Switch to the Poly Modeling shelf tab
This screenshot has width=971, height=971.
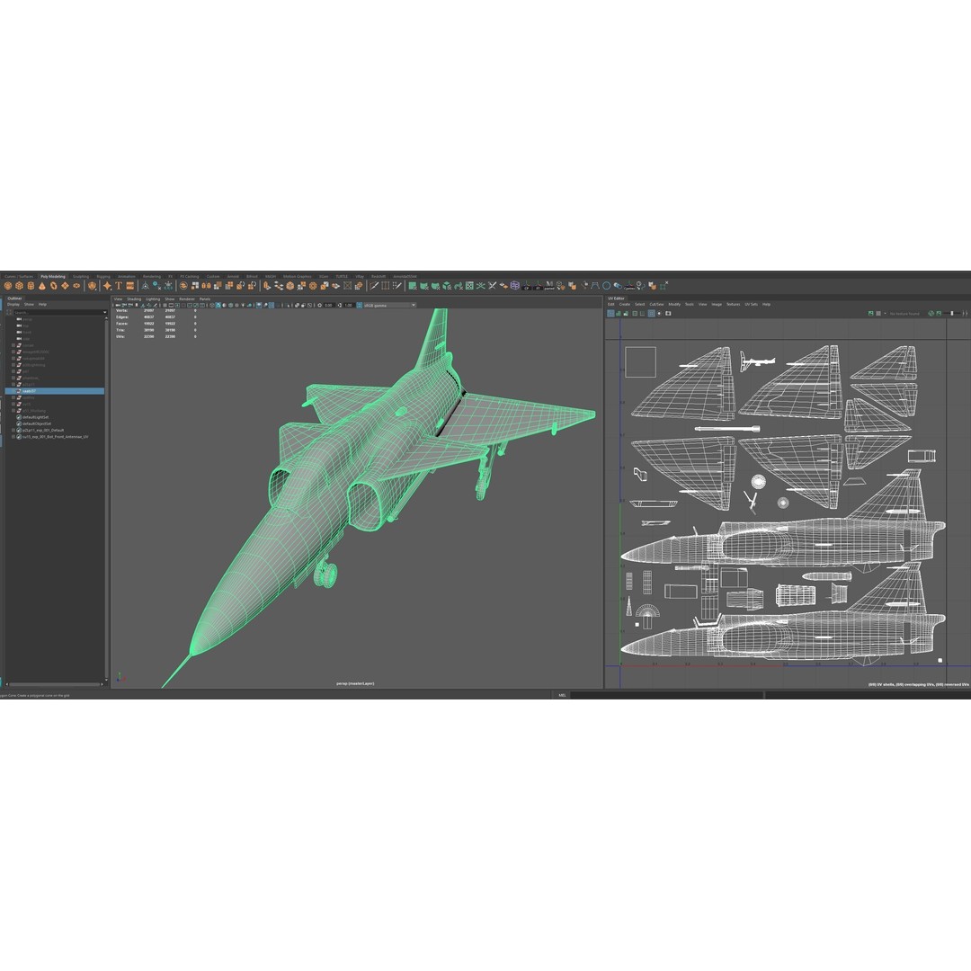click(x=53, y=276)
